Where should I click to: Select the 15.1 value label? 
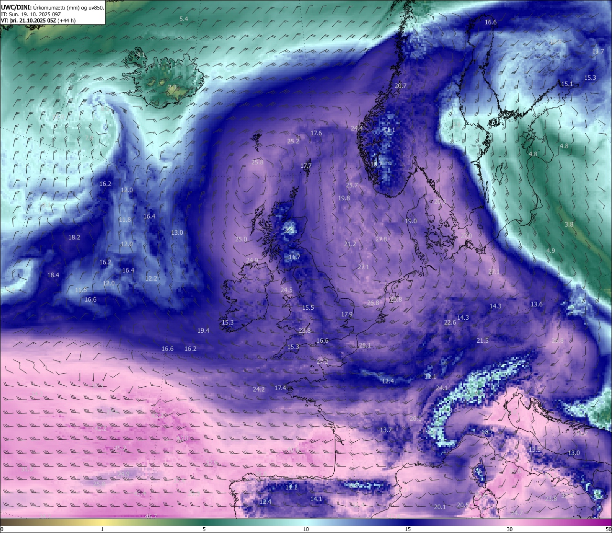coord(567,84)
